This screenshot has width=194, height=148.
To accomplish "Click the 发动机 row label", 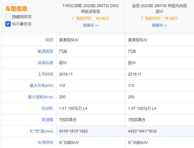I will tap(47, 108).
